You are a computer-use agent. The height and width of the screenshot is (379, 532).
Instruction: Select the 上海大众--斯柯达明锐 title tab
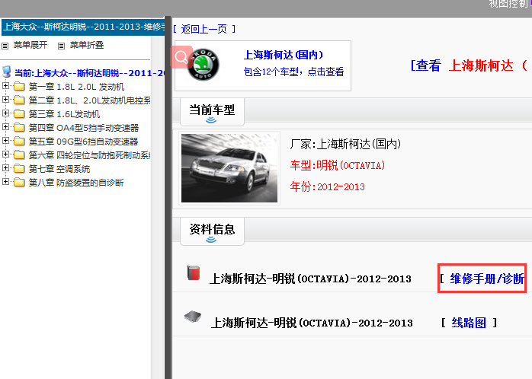[83, 27]
